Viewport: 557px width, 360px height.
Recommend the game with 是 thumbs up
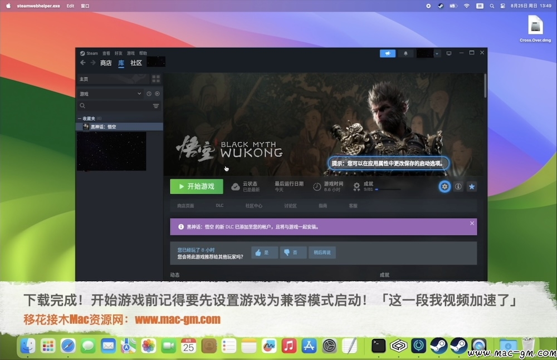tap(265, 253)
